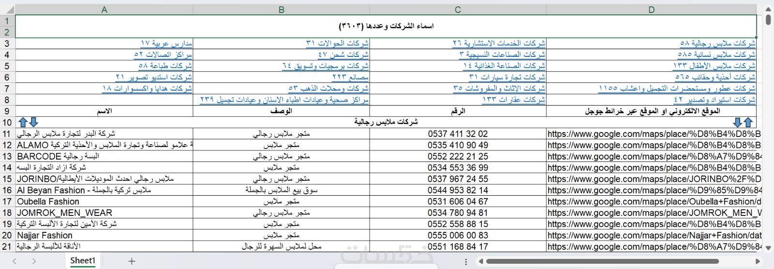774x269 pixels.
Task: Switch to the Sheet1 tab
Action: (x=83, y=261)
